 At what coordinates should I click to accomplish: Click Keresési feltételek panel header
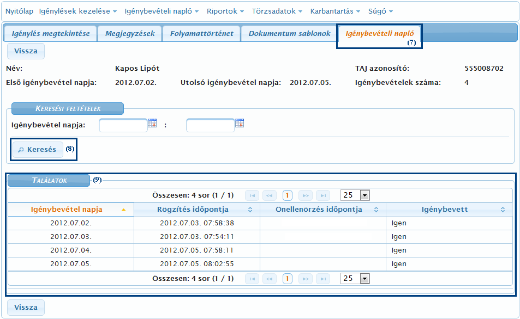coord(68,108)
